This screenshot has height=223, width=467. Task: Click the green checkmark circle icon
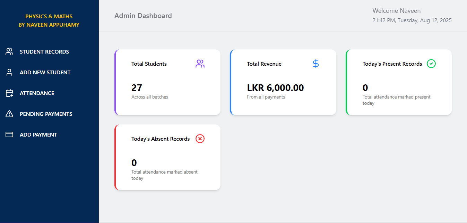[431, 64]
